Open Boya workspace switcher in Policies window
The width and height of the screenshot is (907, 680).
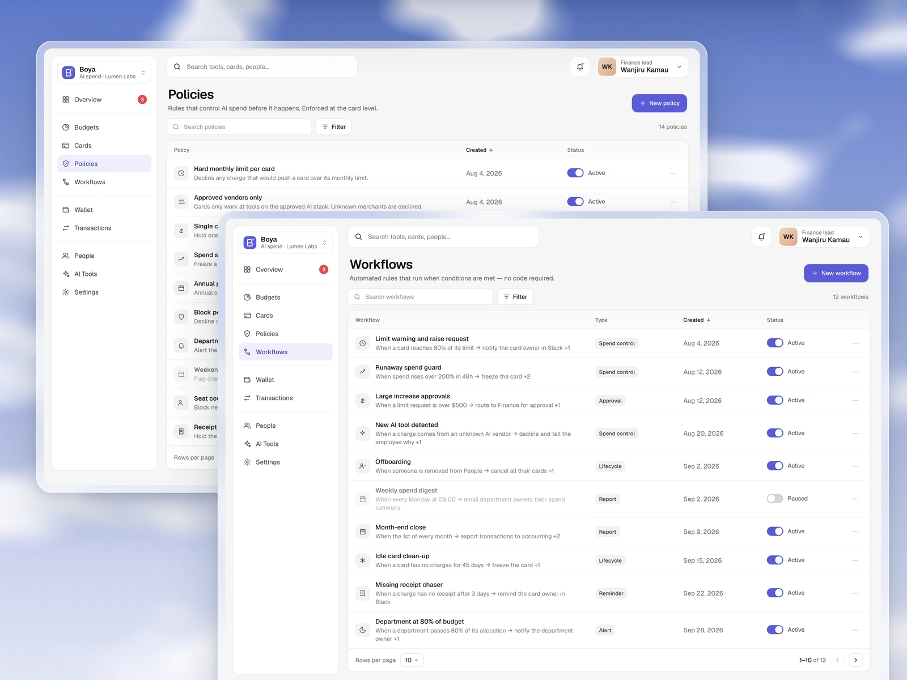104,73
